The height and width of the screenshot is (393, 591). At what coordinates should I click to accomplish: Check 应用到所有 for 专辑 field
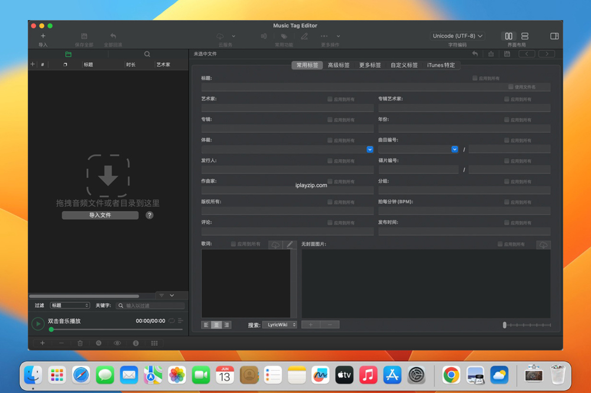click(330, 120)
